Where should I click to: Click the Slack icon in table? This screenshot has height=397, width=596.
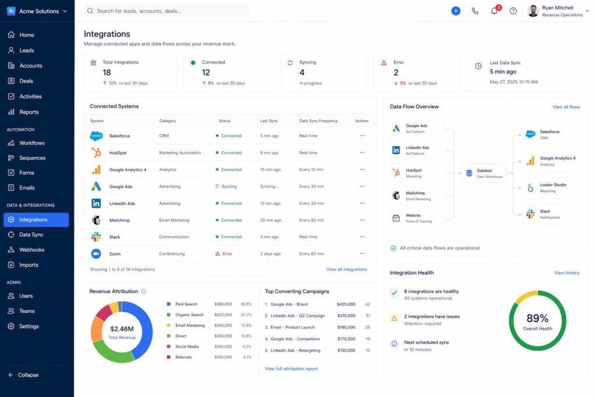[x=96, y=237]
